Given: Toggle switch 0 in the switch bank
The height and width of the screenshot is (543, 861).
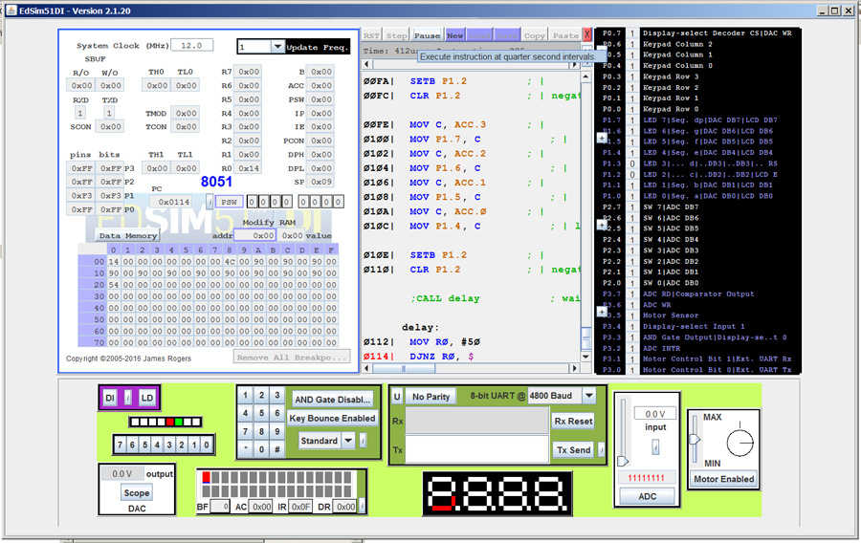Looking at the screenshot, I should [207, 445].
